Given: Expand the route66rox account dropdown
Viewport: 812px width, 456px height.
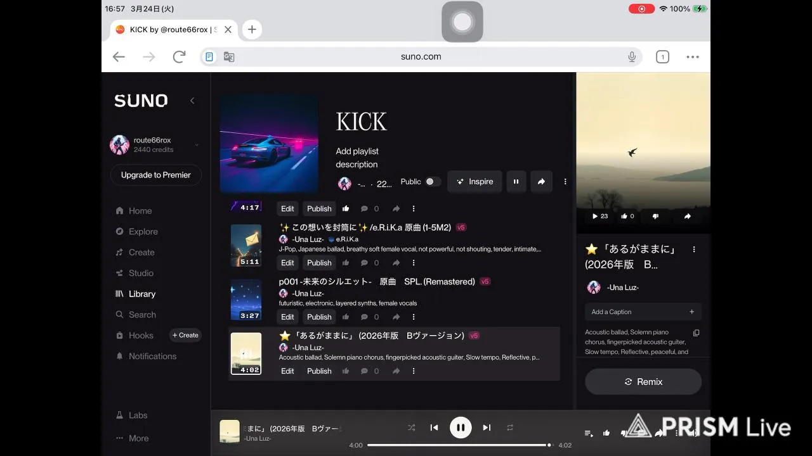Looking at the screenshot, I should click(x=197, y=145).
